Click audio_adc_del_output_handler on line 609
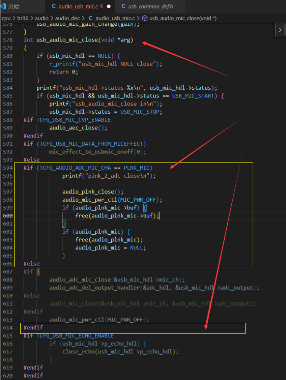The width and height of the screenshot is (286, 380). 94,287
